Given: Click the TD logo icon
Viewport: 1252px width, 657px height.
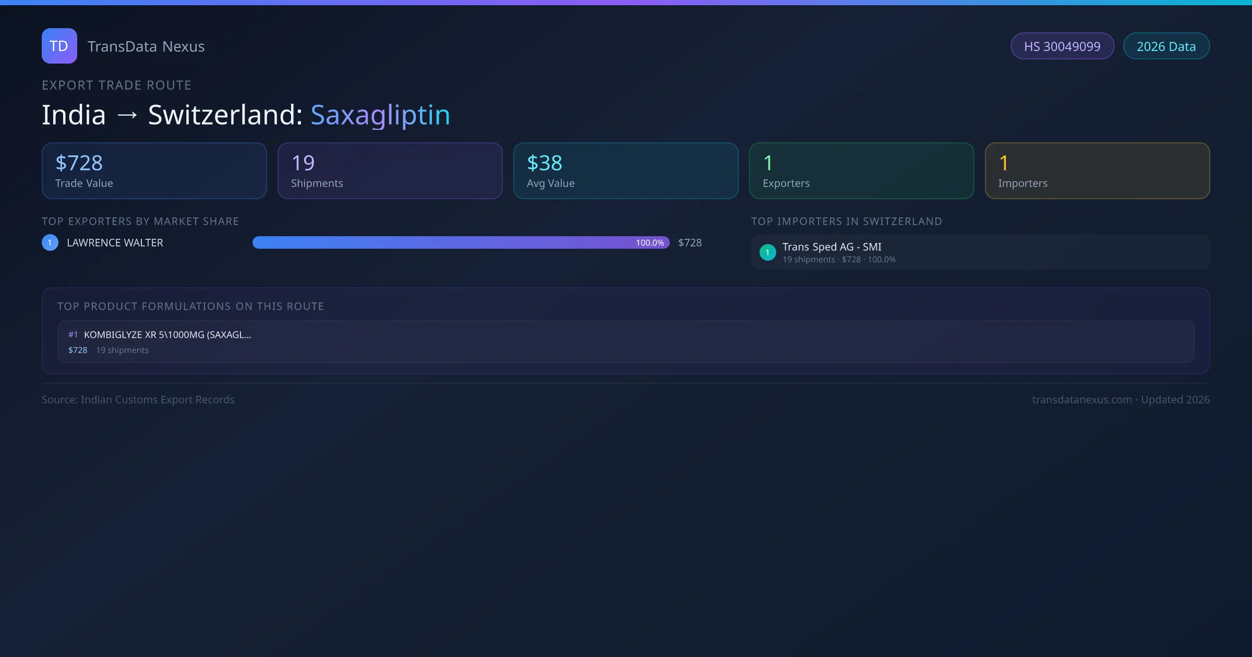Looking at the screenshot, I should tap(59, 46).
